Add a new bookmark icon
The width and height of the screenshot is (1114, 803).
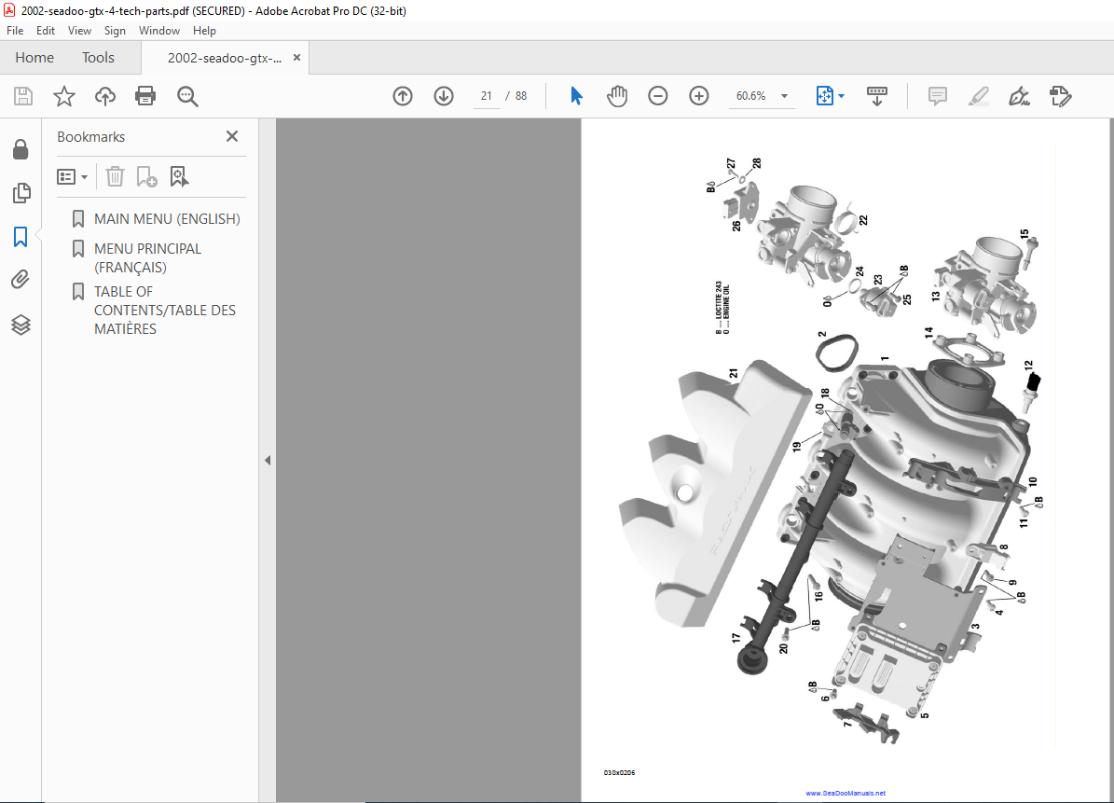(x=146, y=176)
